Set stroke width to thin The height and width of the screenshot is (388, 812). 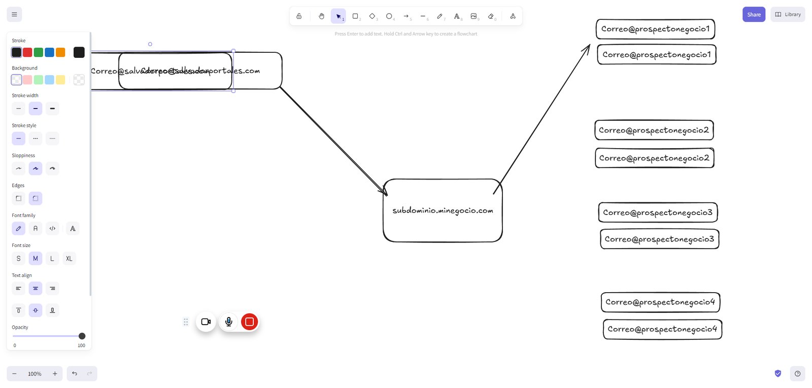coord(19,109)
